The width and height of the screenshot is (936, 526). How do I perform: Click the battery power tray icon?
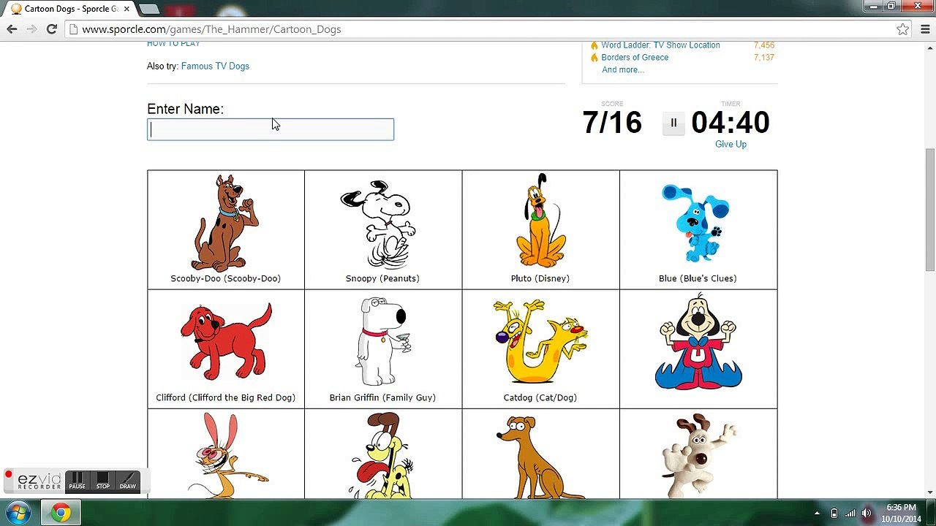(x=834, y=514)
